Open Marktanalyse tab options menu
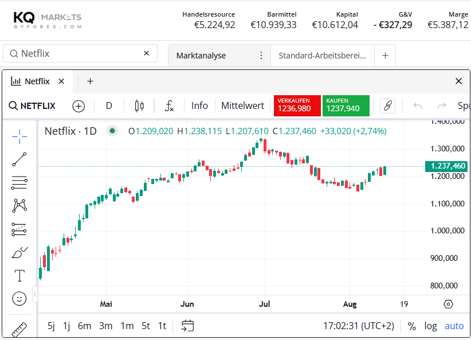 tap(261, 55)
